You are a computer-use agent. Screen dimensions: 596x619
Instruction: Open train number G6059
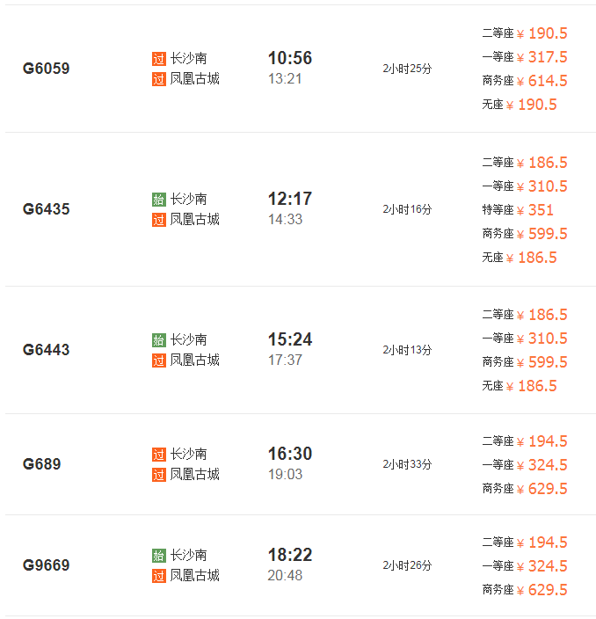click(x=46, y=69)
